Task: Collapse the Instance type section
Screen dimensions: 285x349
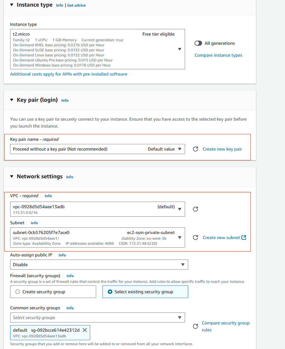Action: coord(11,5)
